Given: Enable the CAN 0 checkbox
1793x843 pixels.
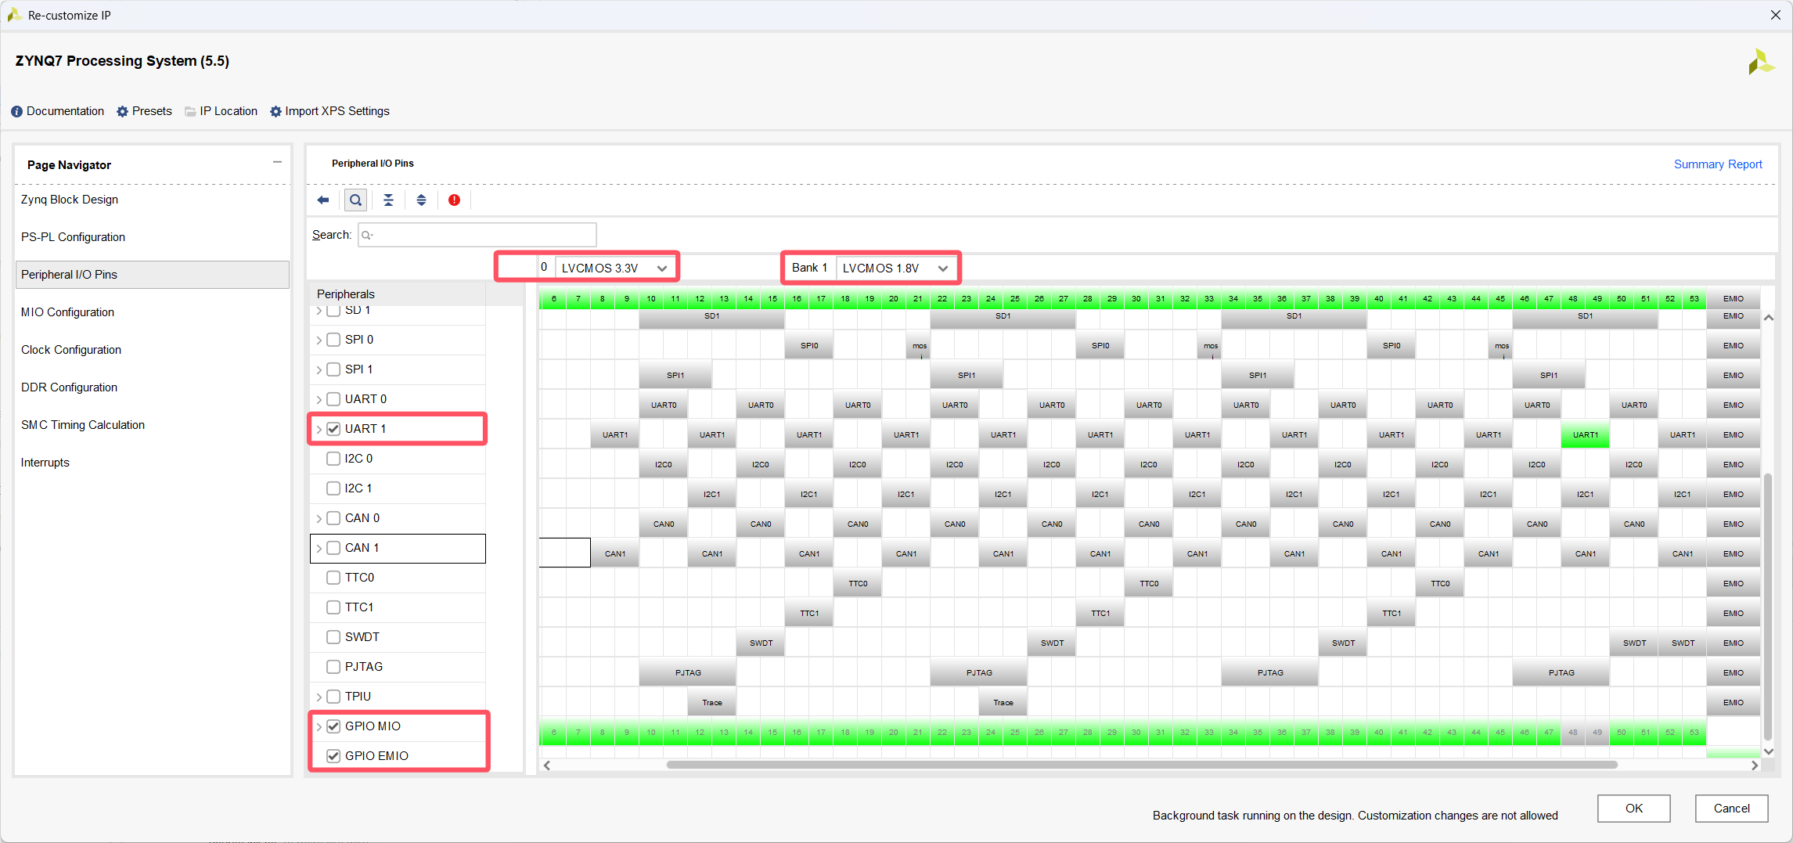Looking at the screenshot, I should tap(333, 518).
